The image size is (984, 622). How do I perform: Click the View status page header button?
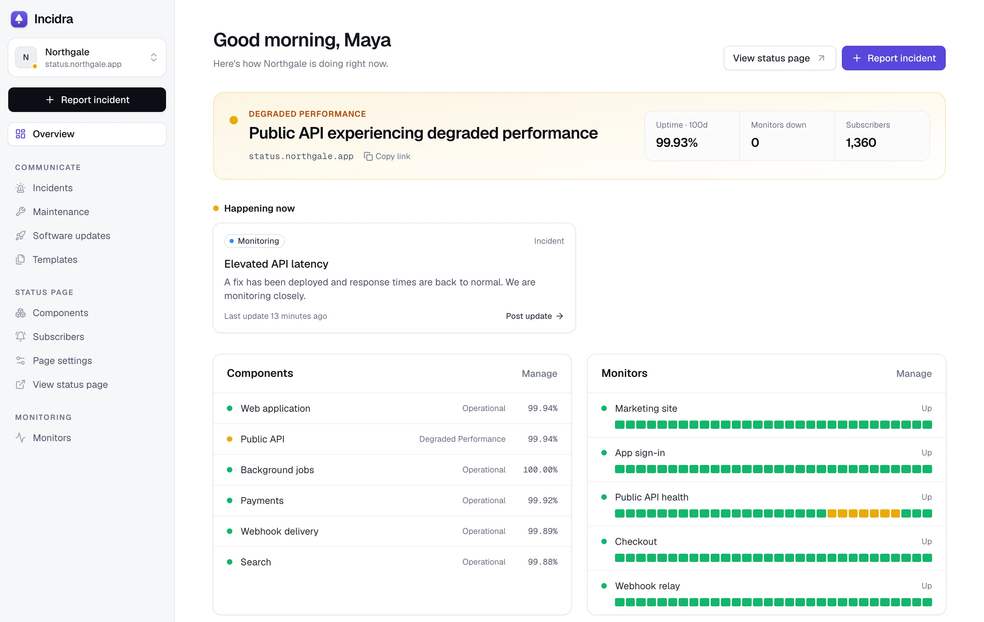click(779, 58)
